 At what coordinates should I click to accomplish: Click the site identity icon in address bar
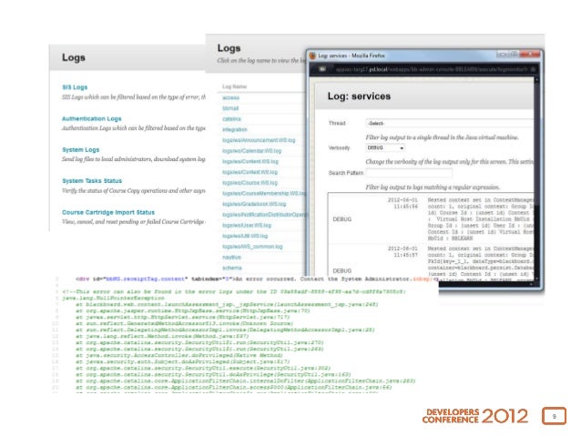point(322,69)
